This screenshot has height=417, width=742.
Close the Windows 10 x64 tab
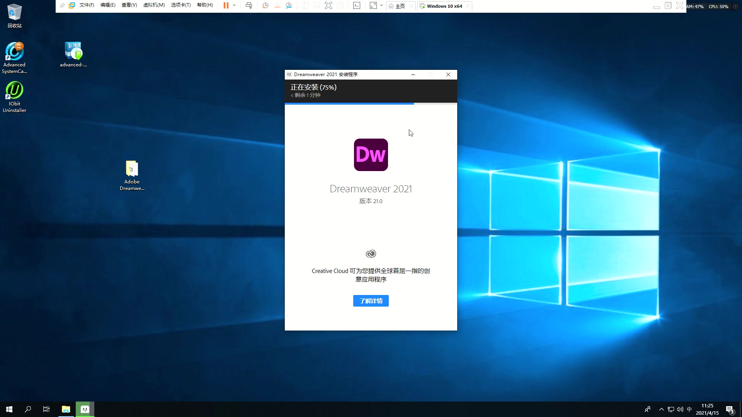[x=468, y=6]
